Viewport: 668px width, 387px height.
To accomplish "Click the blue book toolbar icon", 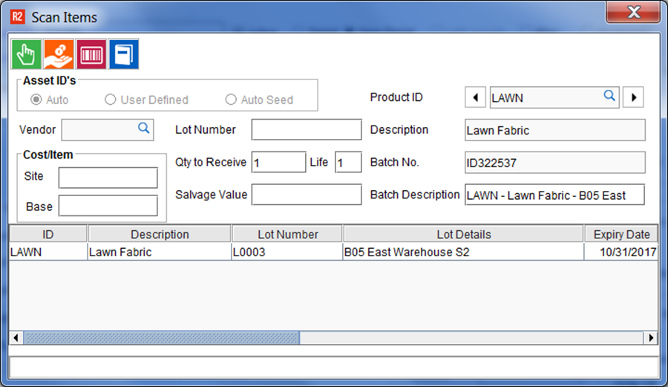I will (x=124, y=54).
